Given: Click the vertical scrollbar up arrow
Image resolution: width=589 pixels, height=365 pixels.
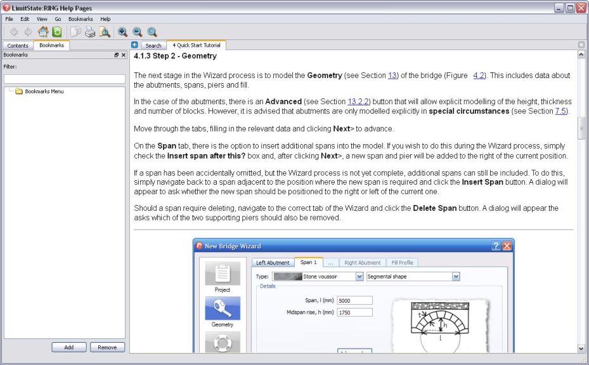Looking at the screenshot, I should point(581,55).
